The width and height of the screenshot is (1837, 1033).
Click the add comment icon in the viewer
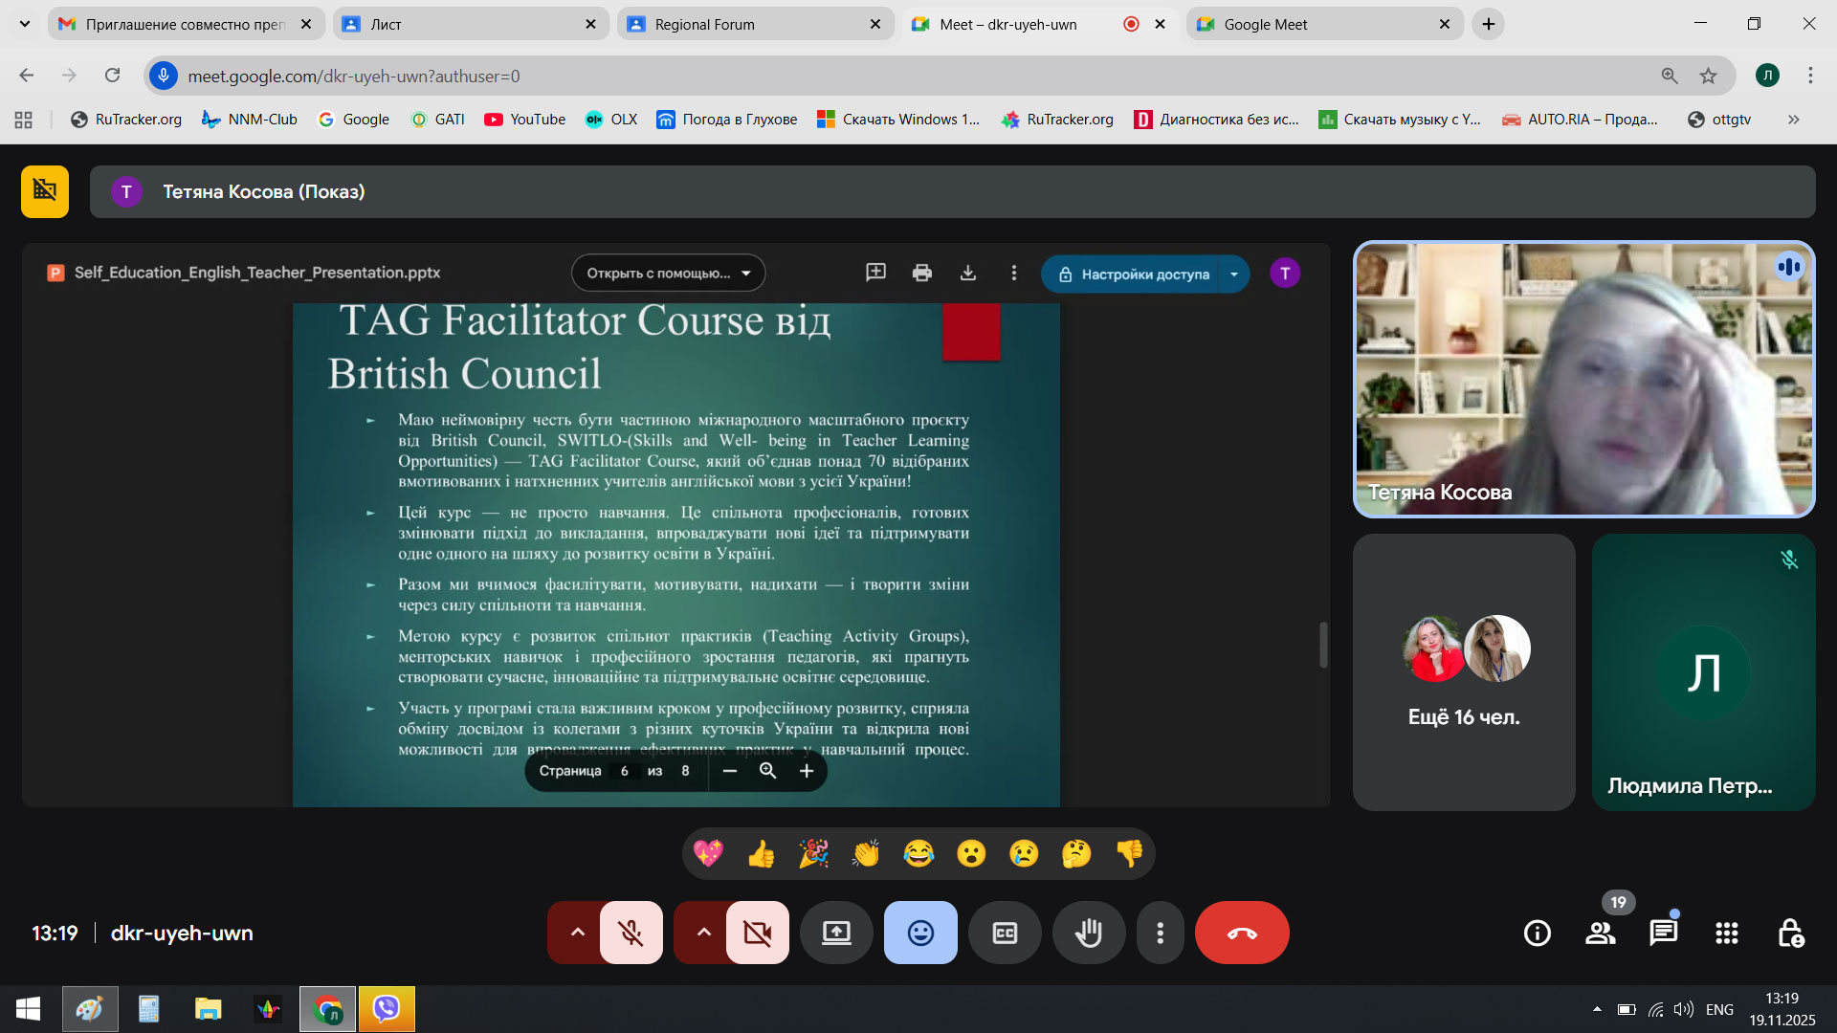pos(875,274)
